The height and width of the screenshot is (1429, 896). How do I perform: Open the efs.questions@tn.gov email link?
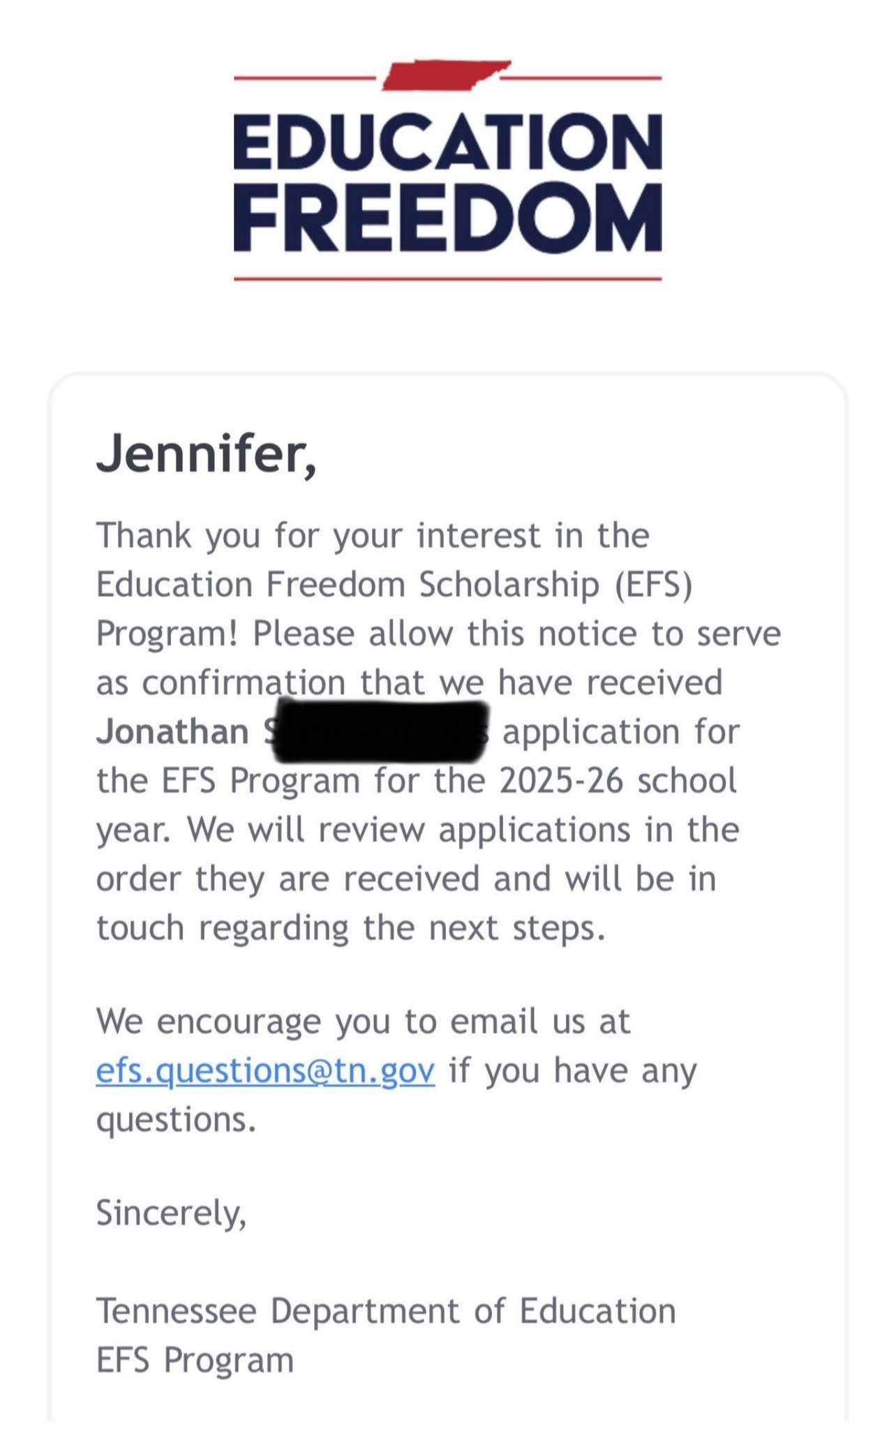click(x=265, y=1070)
